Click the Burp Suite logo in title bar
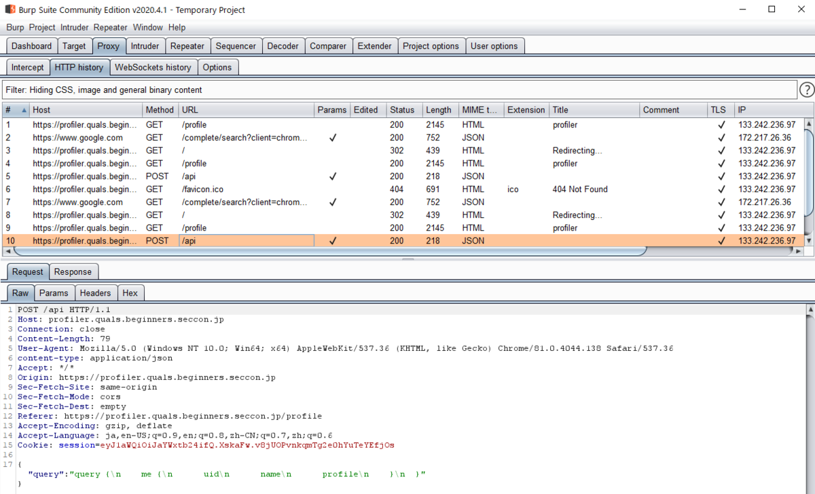Screen dimensions: 815x494 [10, 9]
